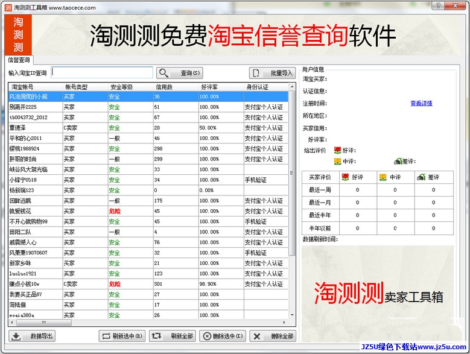Select the row 平和的心2011

[x=148, y=138]
